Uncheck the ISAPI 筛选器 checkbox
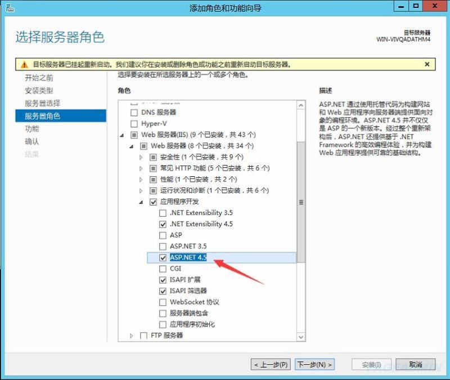The height and width of the screenshot is (380, 450). (163, 291)
